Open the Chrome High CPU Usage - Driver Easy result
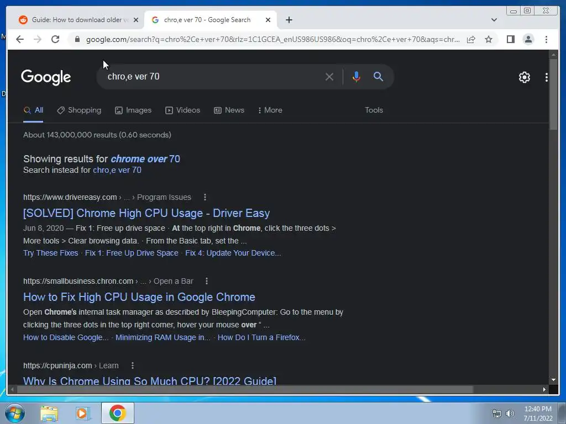 tap(146, 213)
